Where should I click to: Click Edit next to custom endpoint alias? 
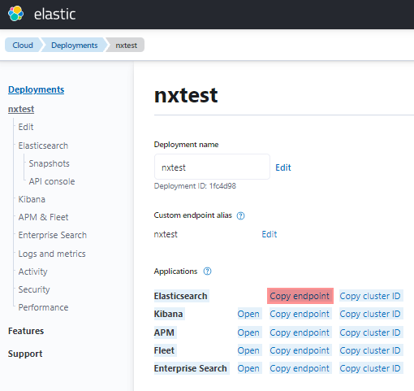[x=270, y=234]
